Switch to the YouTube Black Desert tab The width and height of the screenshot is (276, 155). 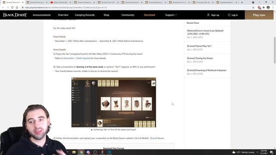[x=60, y=3]
